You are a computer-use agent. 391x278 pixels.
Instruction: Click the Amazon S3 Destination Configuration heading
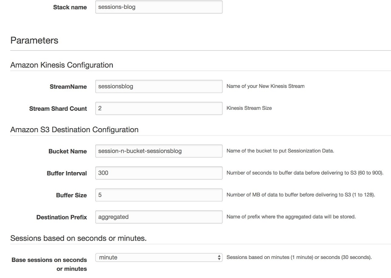tap(74, 130)
